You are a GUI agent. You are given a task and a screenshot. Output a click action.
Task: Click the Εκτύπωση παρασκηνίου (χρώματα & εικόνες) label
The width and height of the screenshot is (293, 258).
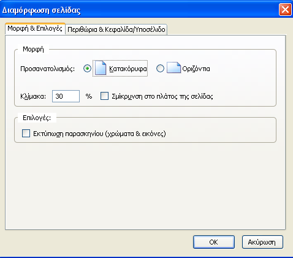point(99,134)
